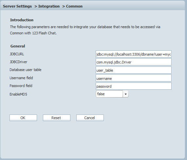Open the Integration breadcrumb item
The image size is (187, 160).
(x=49, y=6)
